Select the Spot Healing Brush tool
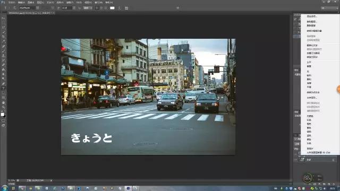The width and height of the screenshot is (340, 191). click(3, 46)
